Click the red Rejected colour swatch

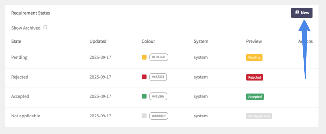[x=144, y=77]
